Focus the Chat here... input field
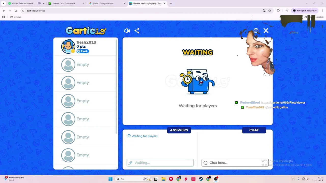This screenshot has width=326, height=183. pyautogui.click(x=235, y=163)
